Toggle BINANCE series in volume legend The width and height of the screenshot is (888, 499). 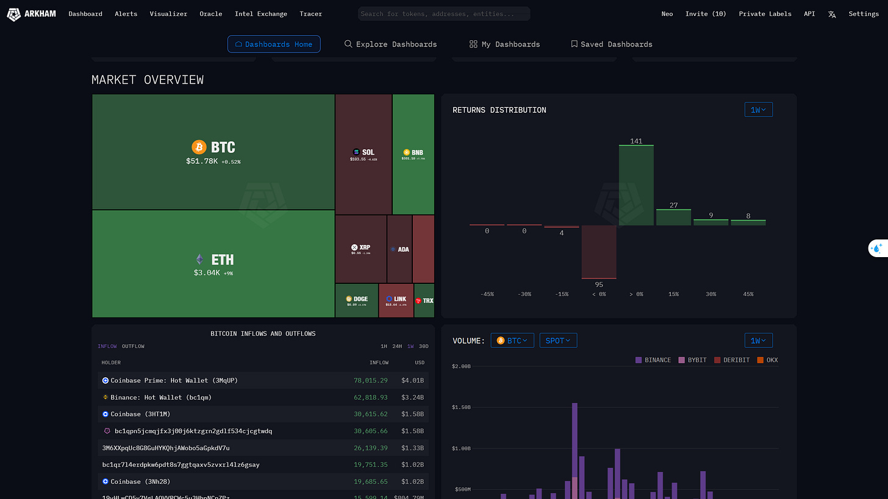coord(653,360)
